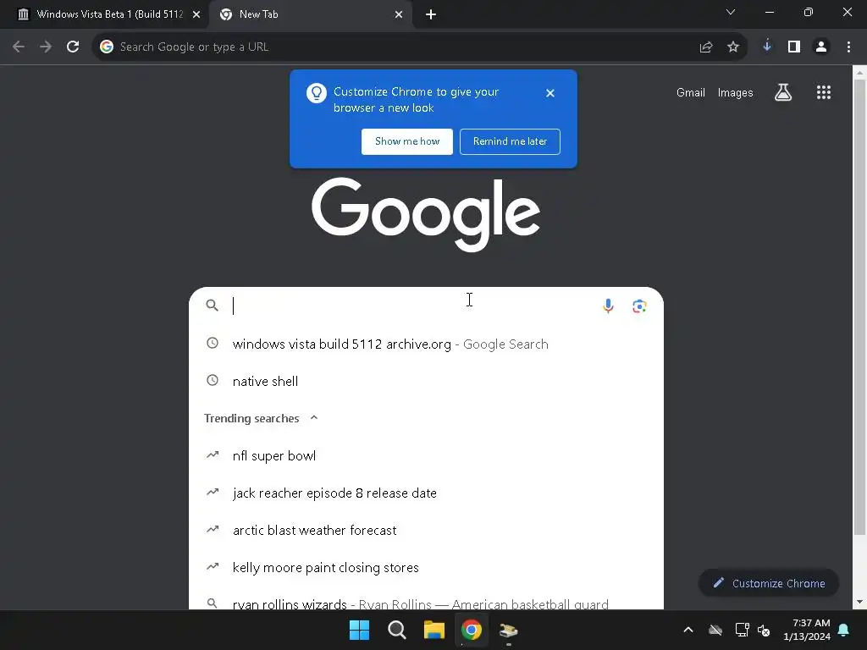Viewport: 867px width, 650px height.
Task: Open the Chrome profile avatar
Action: (821, 47)
